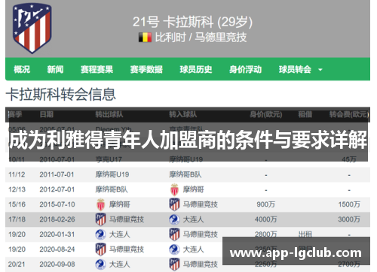Click Atletico crest in 2018-02-26 row
The image size is (377, 272).
100,219
